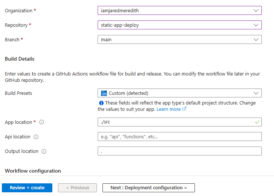Click the Api location info icon
This screenshot has width=274, height=196.
point(36,137)
